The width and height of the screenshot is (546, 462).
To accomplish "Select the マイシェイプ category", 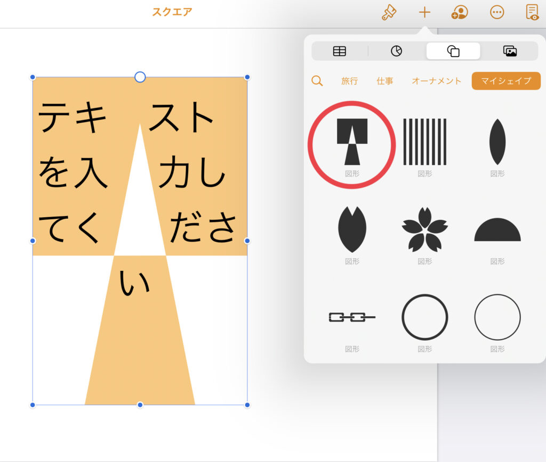I will pyautogui.click(x=506, y=81).
